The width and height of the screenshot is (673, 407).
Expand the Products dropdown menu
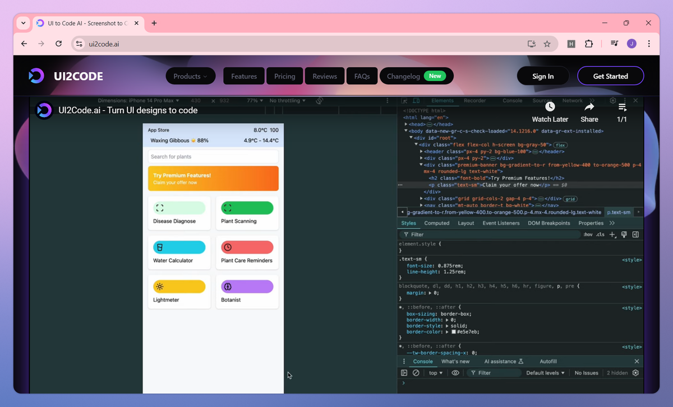coord(190,76)
